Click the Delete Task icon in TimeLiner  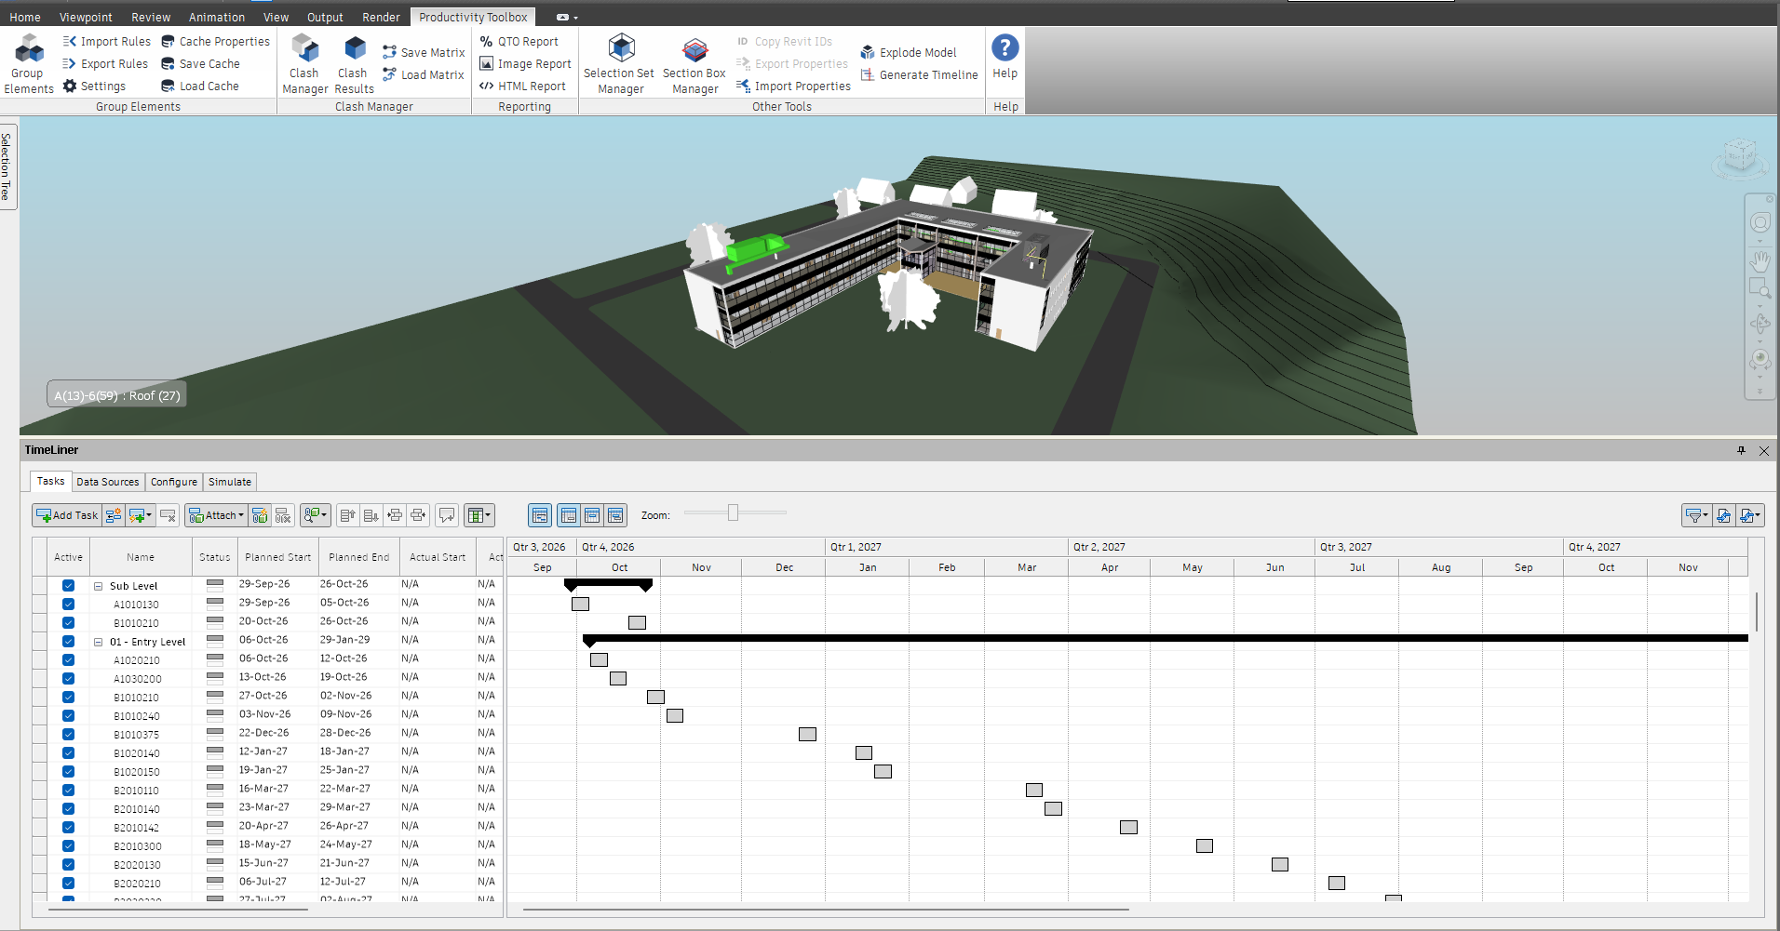(169, 515)
